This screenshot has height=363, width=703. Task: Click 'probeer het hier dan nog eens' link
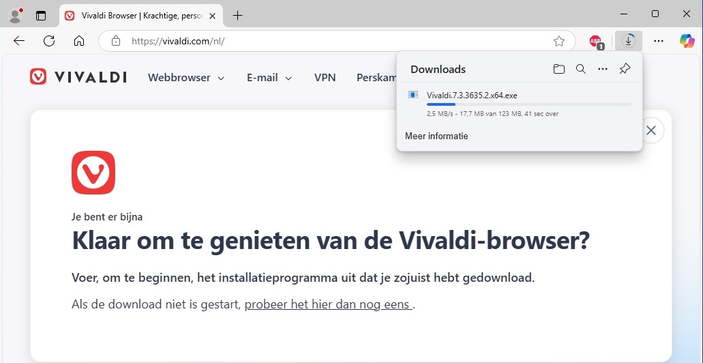tap(328, 304)
